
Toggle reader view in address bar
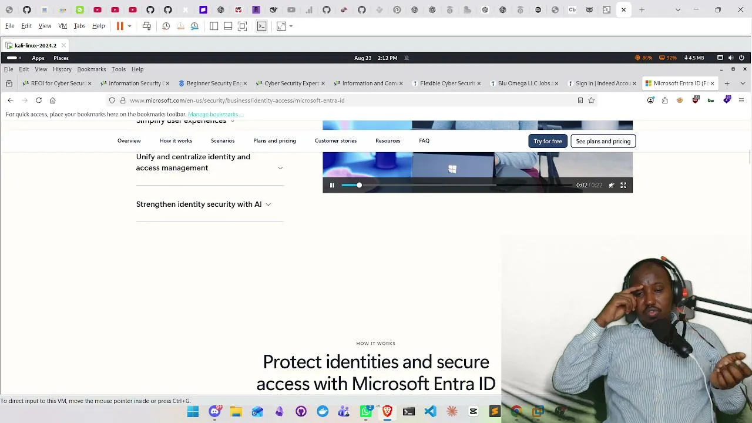point(580,100)
